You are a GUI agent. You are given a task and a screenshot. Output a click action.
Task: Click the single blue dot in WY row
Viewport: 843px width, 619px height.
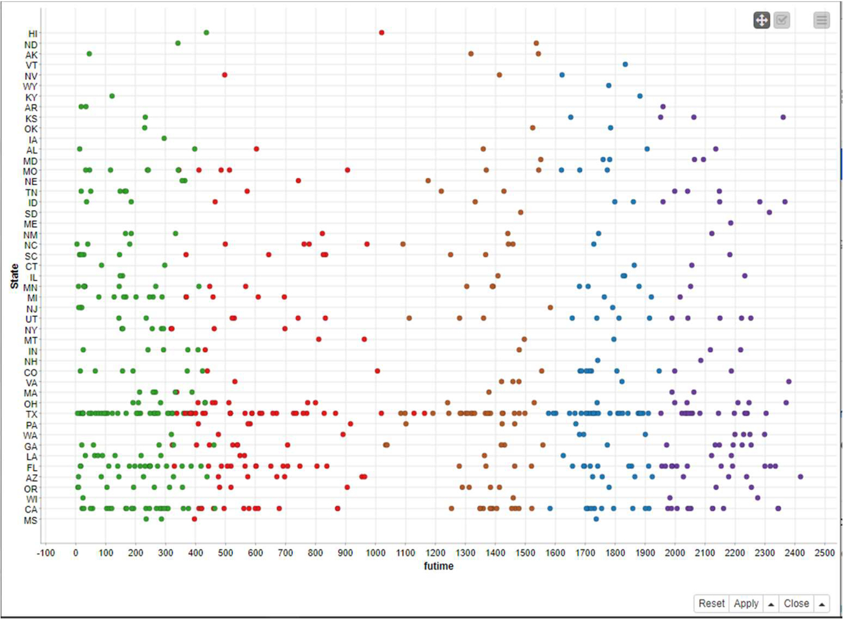609,85
